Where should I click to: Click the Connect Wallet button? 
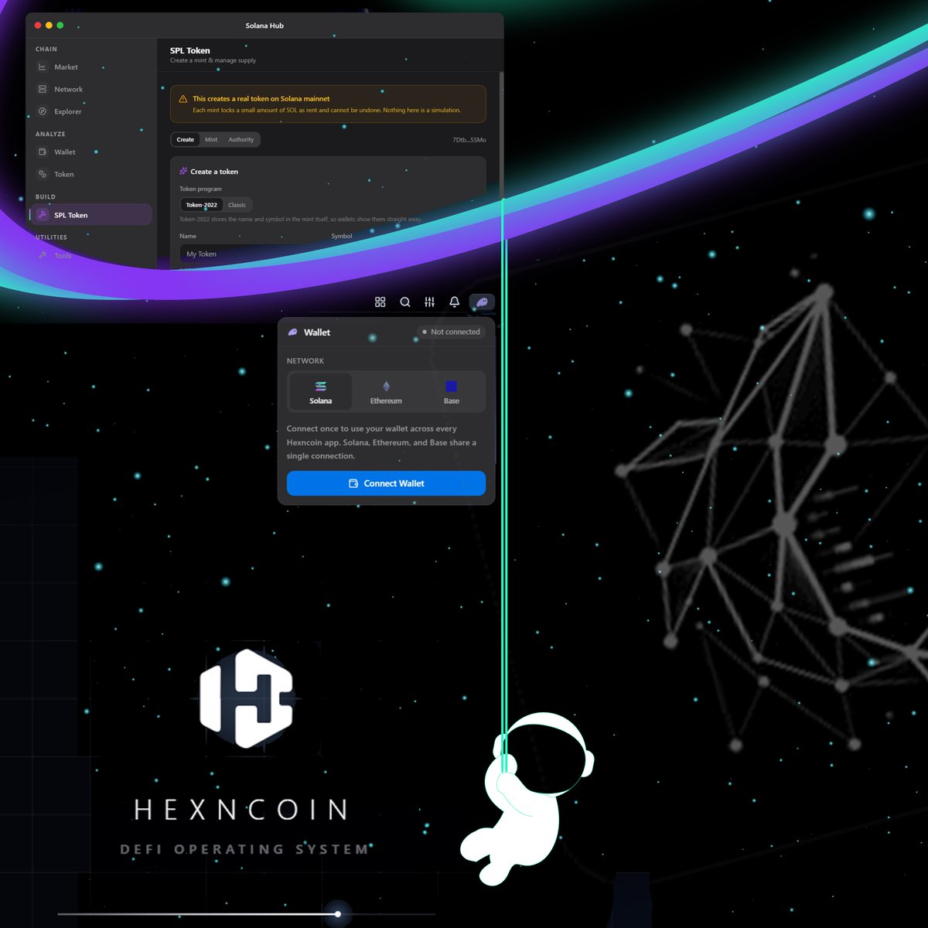coord(386,483)
